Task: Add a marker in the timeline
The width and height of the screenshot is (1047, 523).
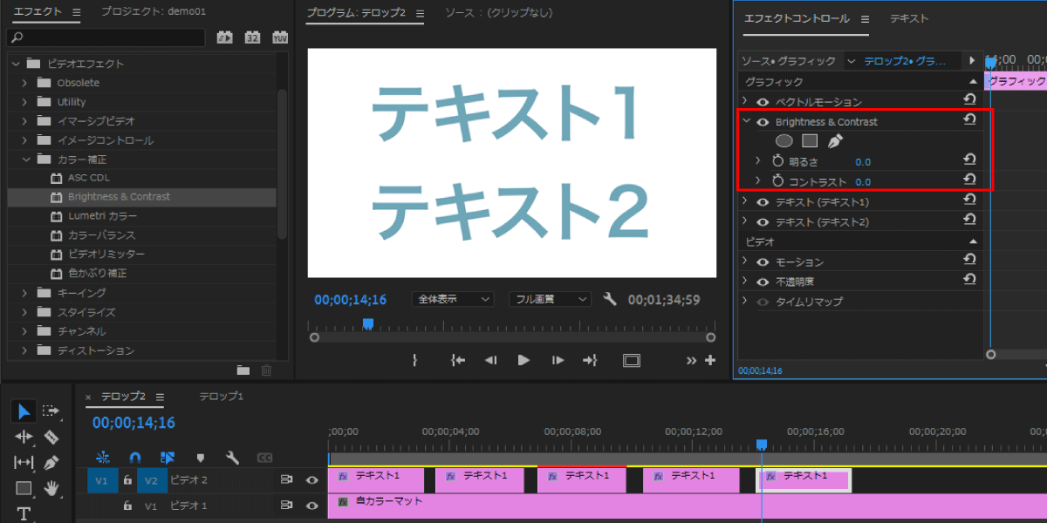Action: pyautogui.click(x=200, y=457)
